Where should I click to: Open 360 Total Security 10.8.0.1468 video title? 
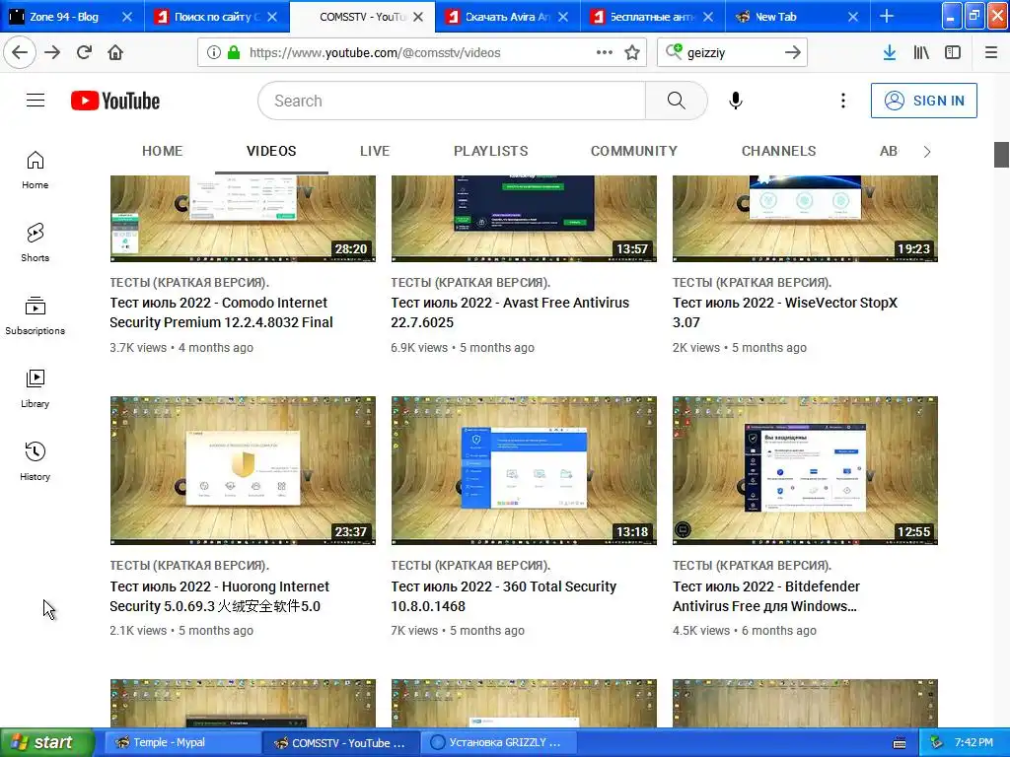tap(503, 596)
